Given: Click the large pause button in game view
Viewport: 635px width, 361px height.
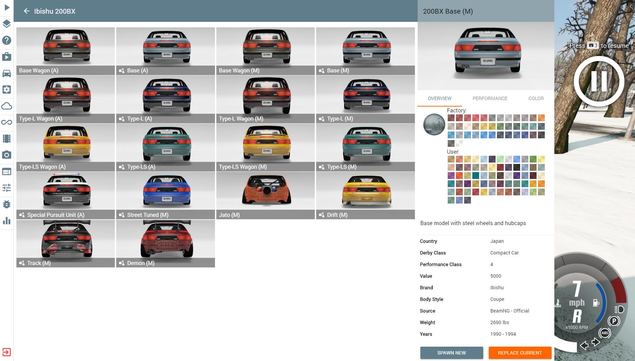Looking at the screenshot, I should coord(599,82).
